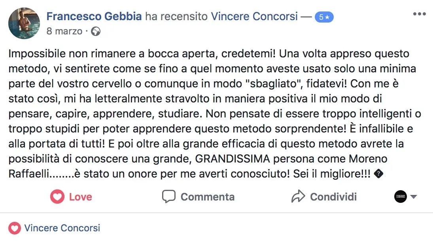Open the Vincere Concorsi black avatar selector
433x242 pixels.
(401, 197)
